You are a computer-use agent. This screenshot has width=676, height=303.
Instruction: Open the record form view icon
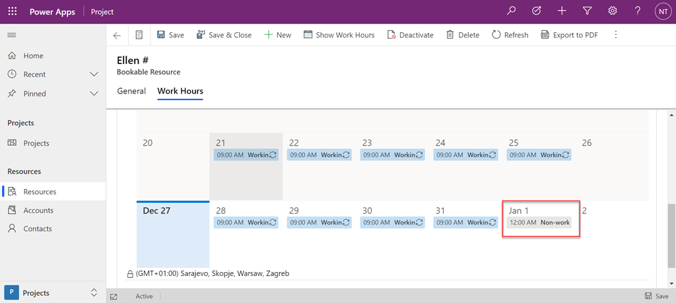(x=139, y=35)
